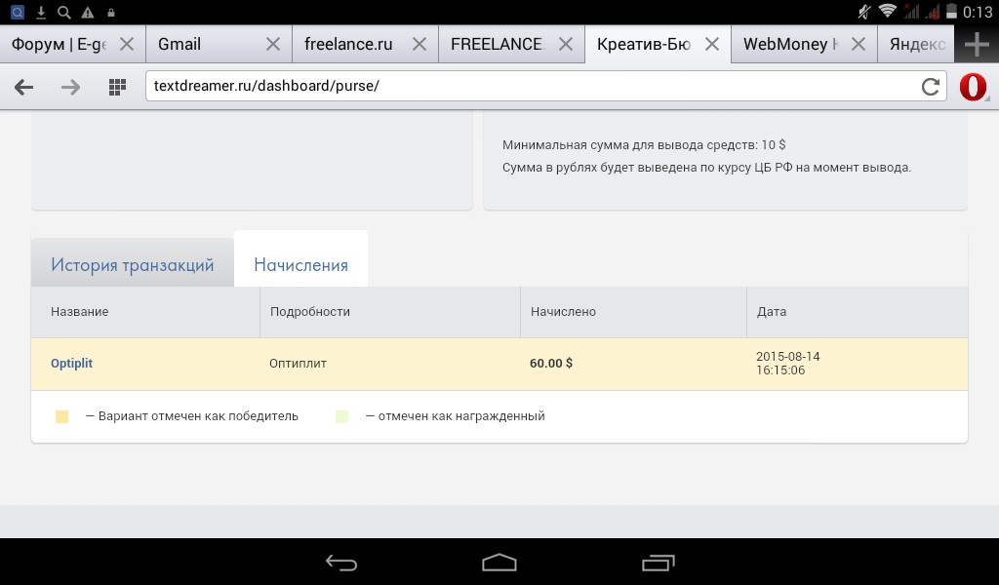Reload the page with refresh icon
Image resolution: width=999 pixels, height=585 pixels.
click(930, 87)
